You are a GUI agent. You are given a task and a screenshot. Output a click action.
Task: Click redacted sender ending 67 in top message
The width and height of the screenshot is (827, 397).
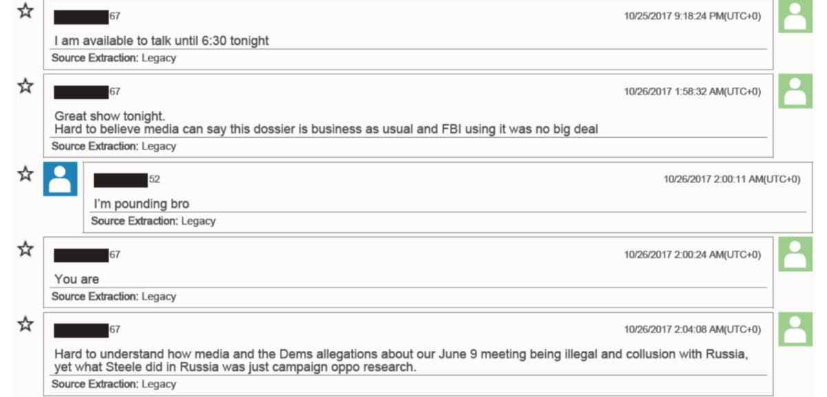88,17
